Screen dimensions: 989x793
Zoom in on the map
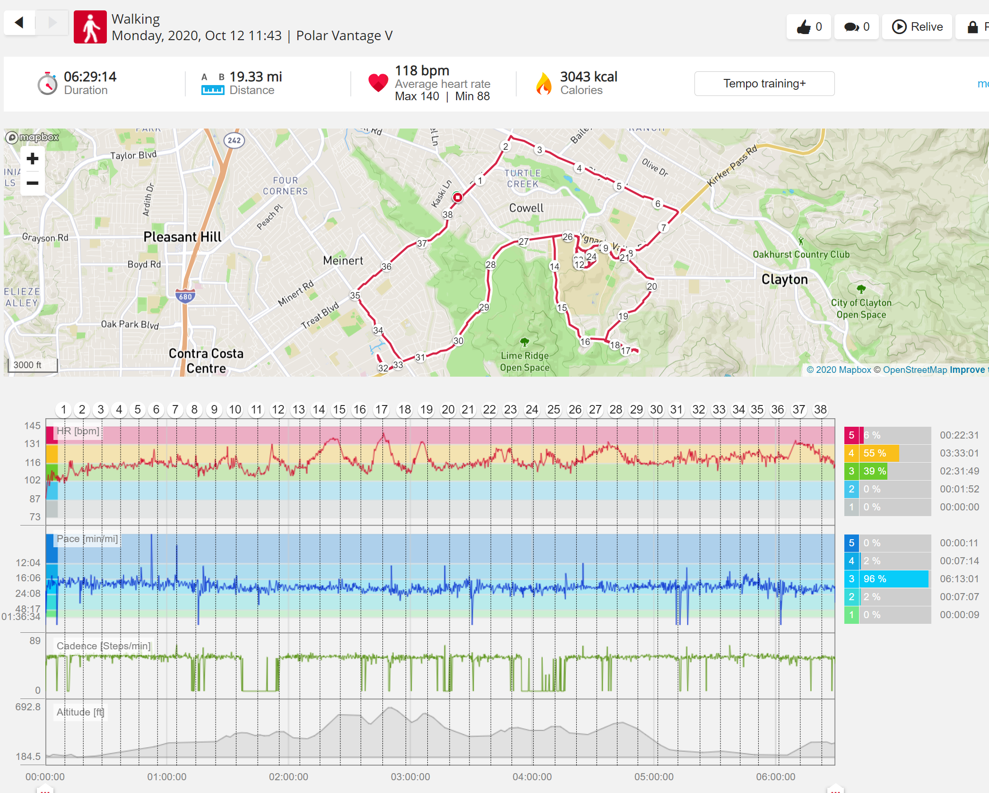click(33, 159)
